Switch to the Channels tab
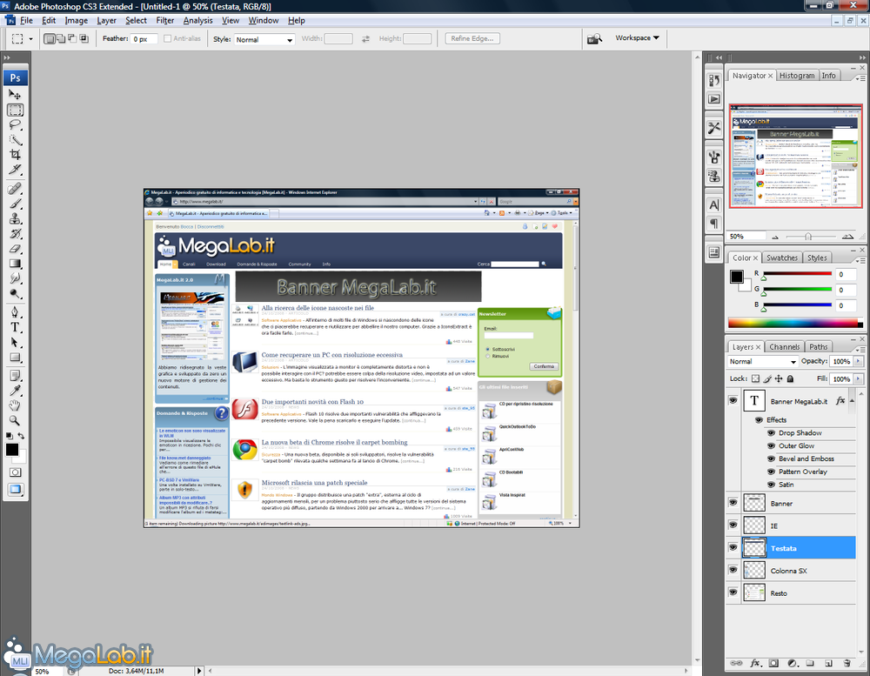The width and height of the screenshot is (870, 676). click(x=784, y=347)
